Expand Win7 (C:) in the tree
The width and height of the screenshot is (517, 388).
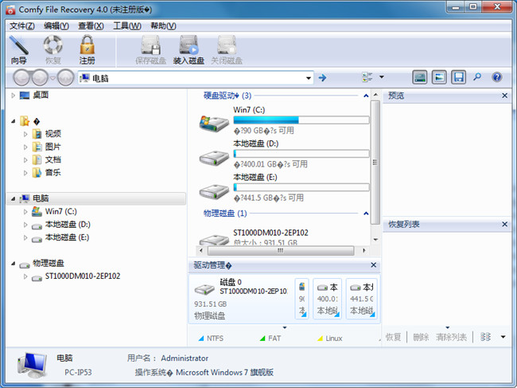pos(25,212)
